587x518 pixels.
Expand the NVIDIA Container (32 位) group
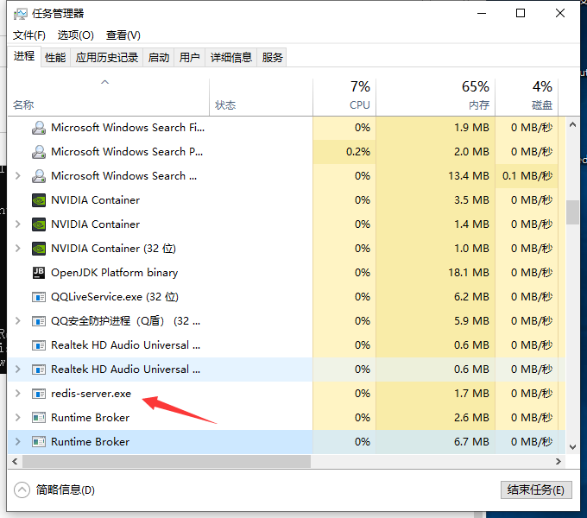17,249
